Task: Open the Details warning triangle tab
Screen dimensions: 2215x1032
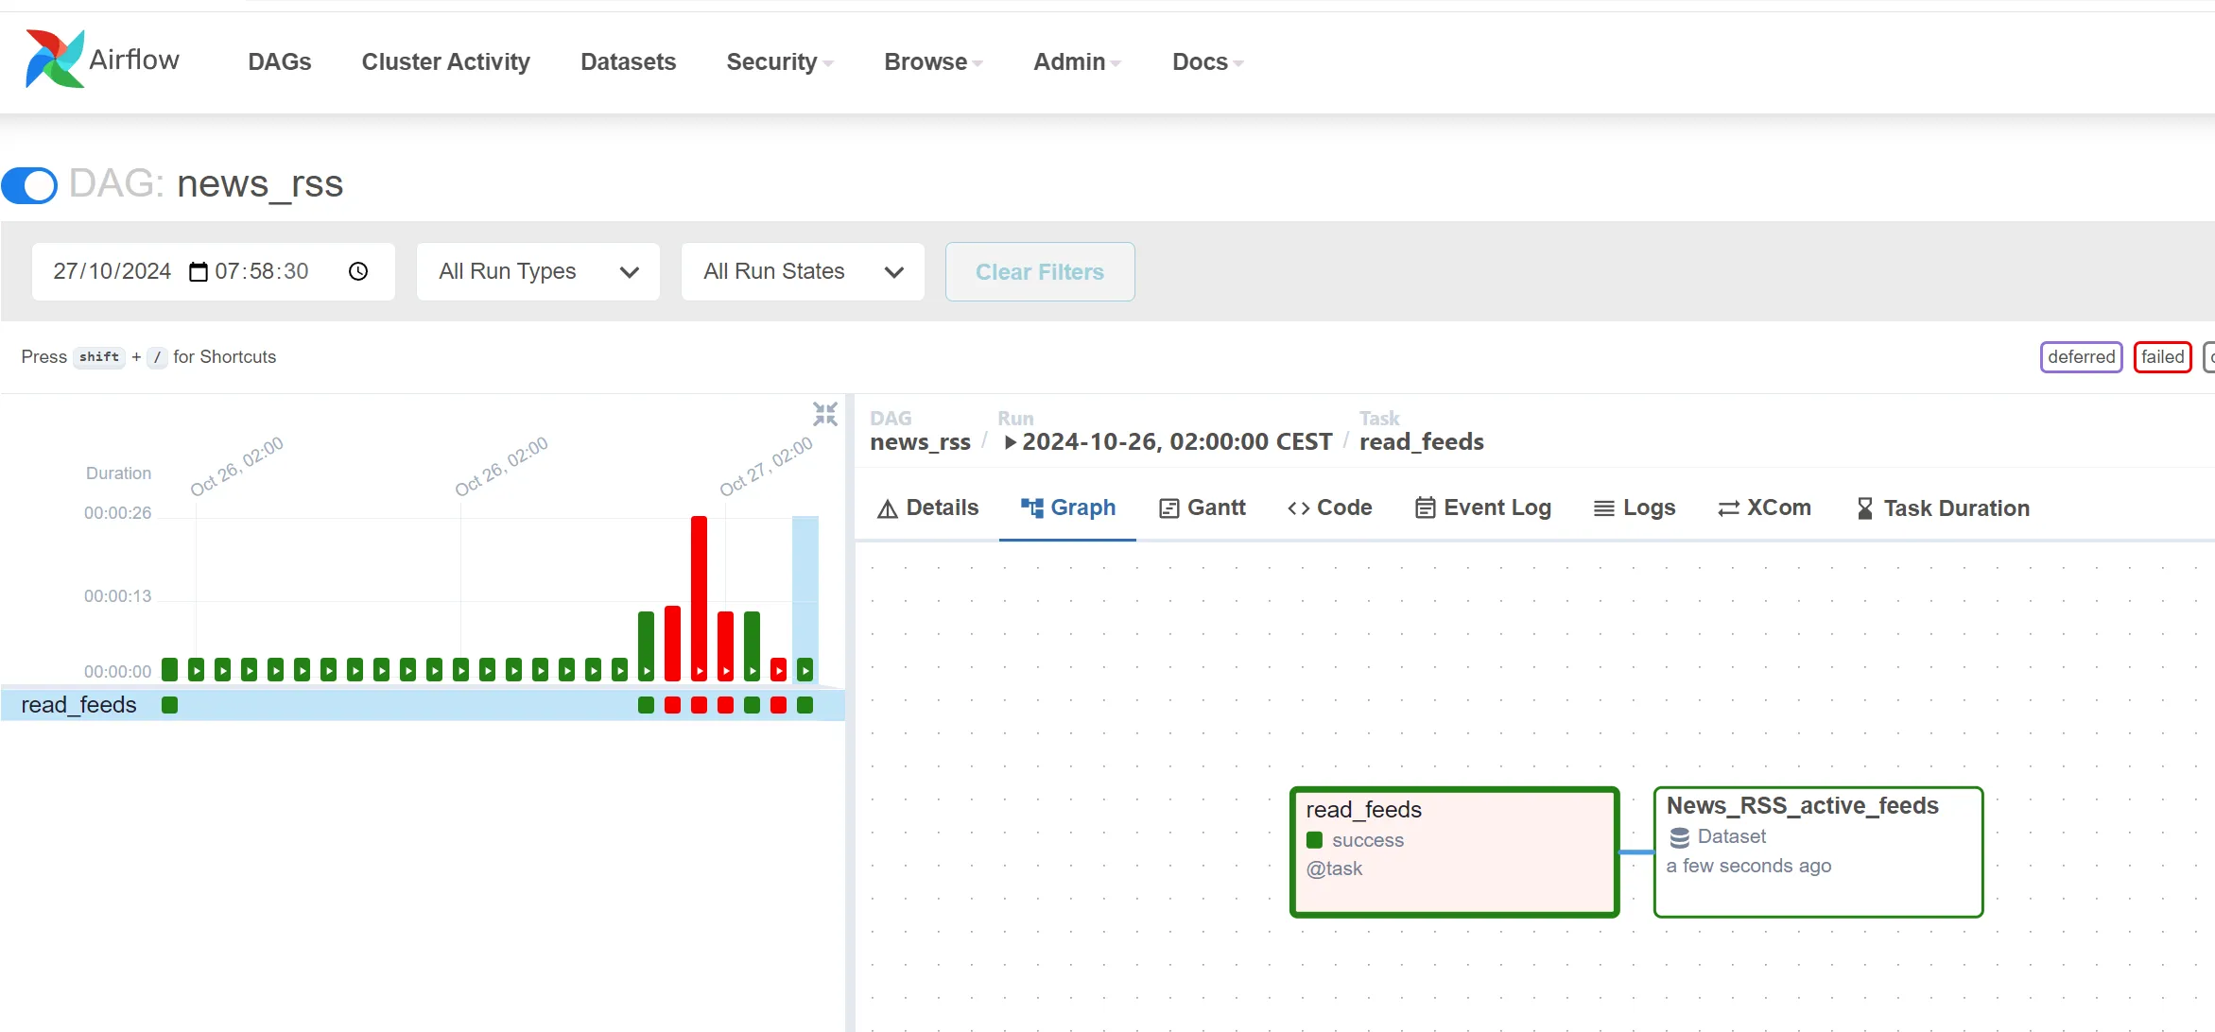Action: (927, 508)
